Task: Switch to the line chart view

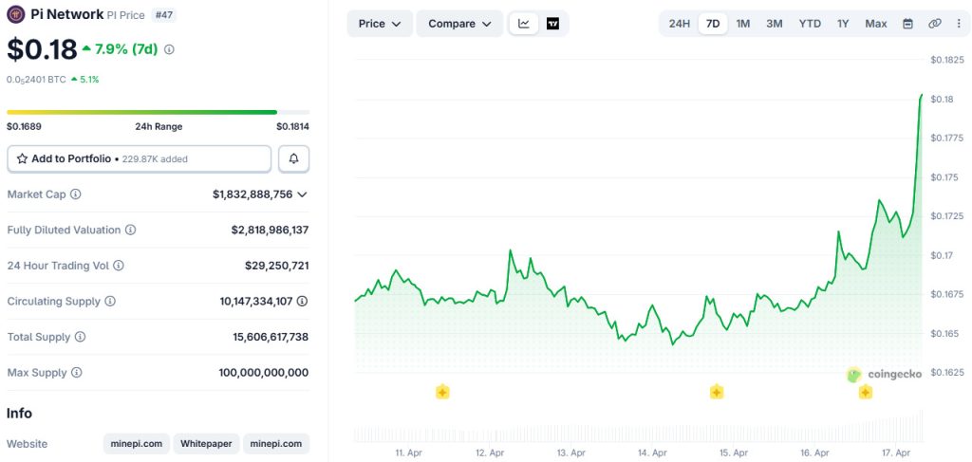Action: pos(523,24)
